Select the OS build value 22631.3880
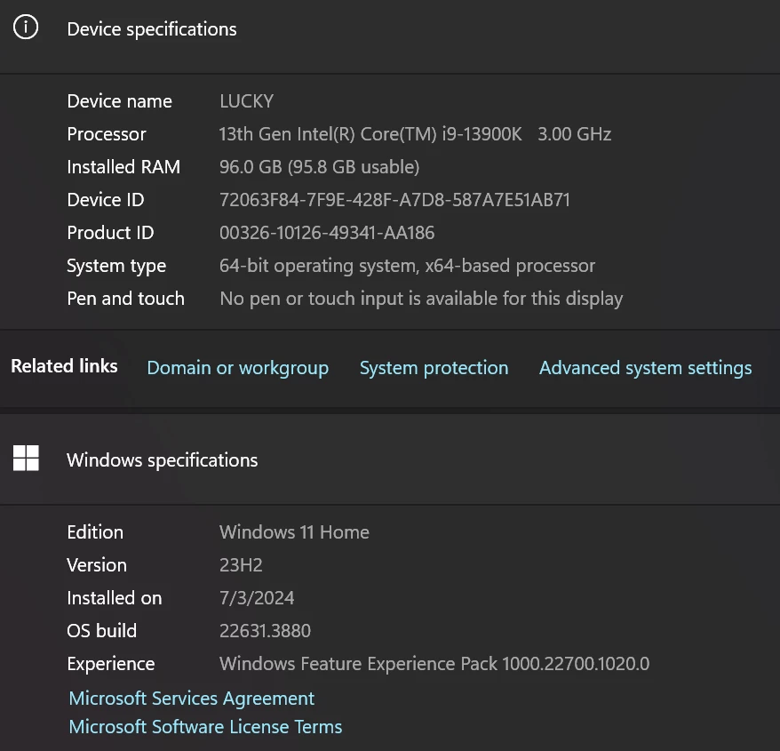The width and height of the screenshot is (780, 751). pyautogui.click(x=265, y=630)
